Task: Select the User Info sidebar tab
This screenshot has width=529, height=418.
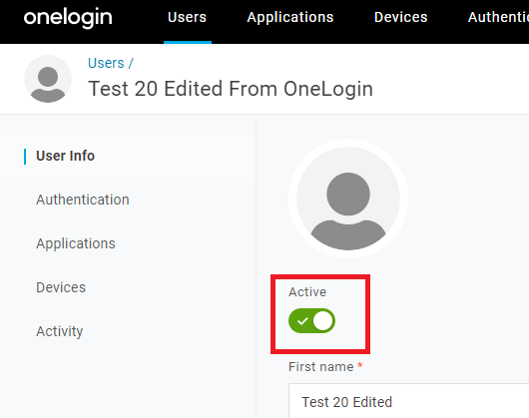Action: click(65, 156)
